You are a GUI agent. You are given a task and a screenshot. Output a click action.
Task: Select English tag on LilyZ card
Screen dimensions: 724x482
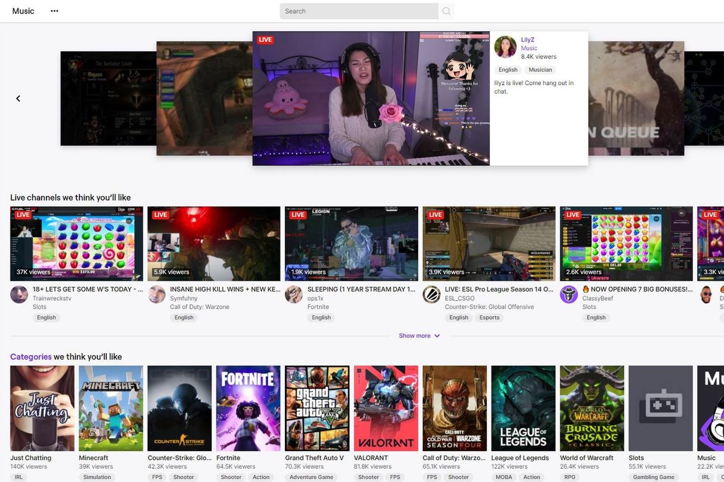(x=508, y=70)
